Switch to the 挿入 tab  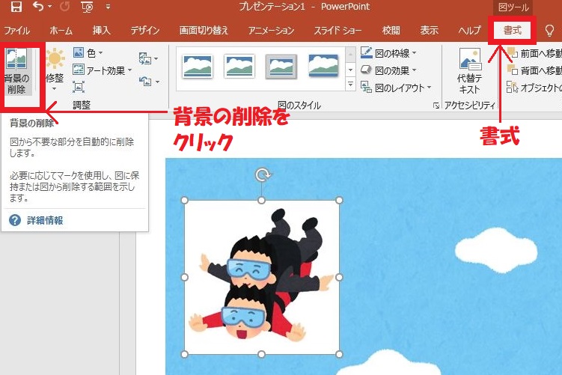[102, 31]
